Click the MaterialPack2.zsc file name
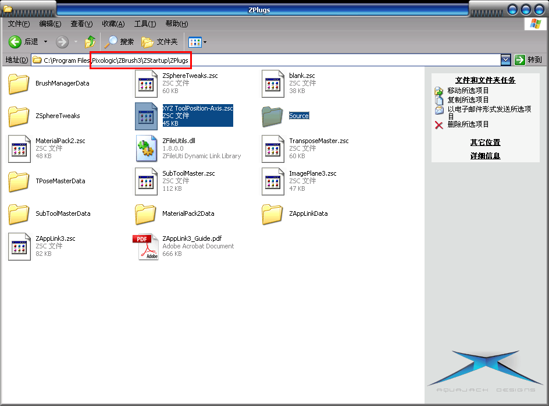549x406 pixels. 60,141
